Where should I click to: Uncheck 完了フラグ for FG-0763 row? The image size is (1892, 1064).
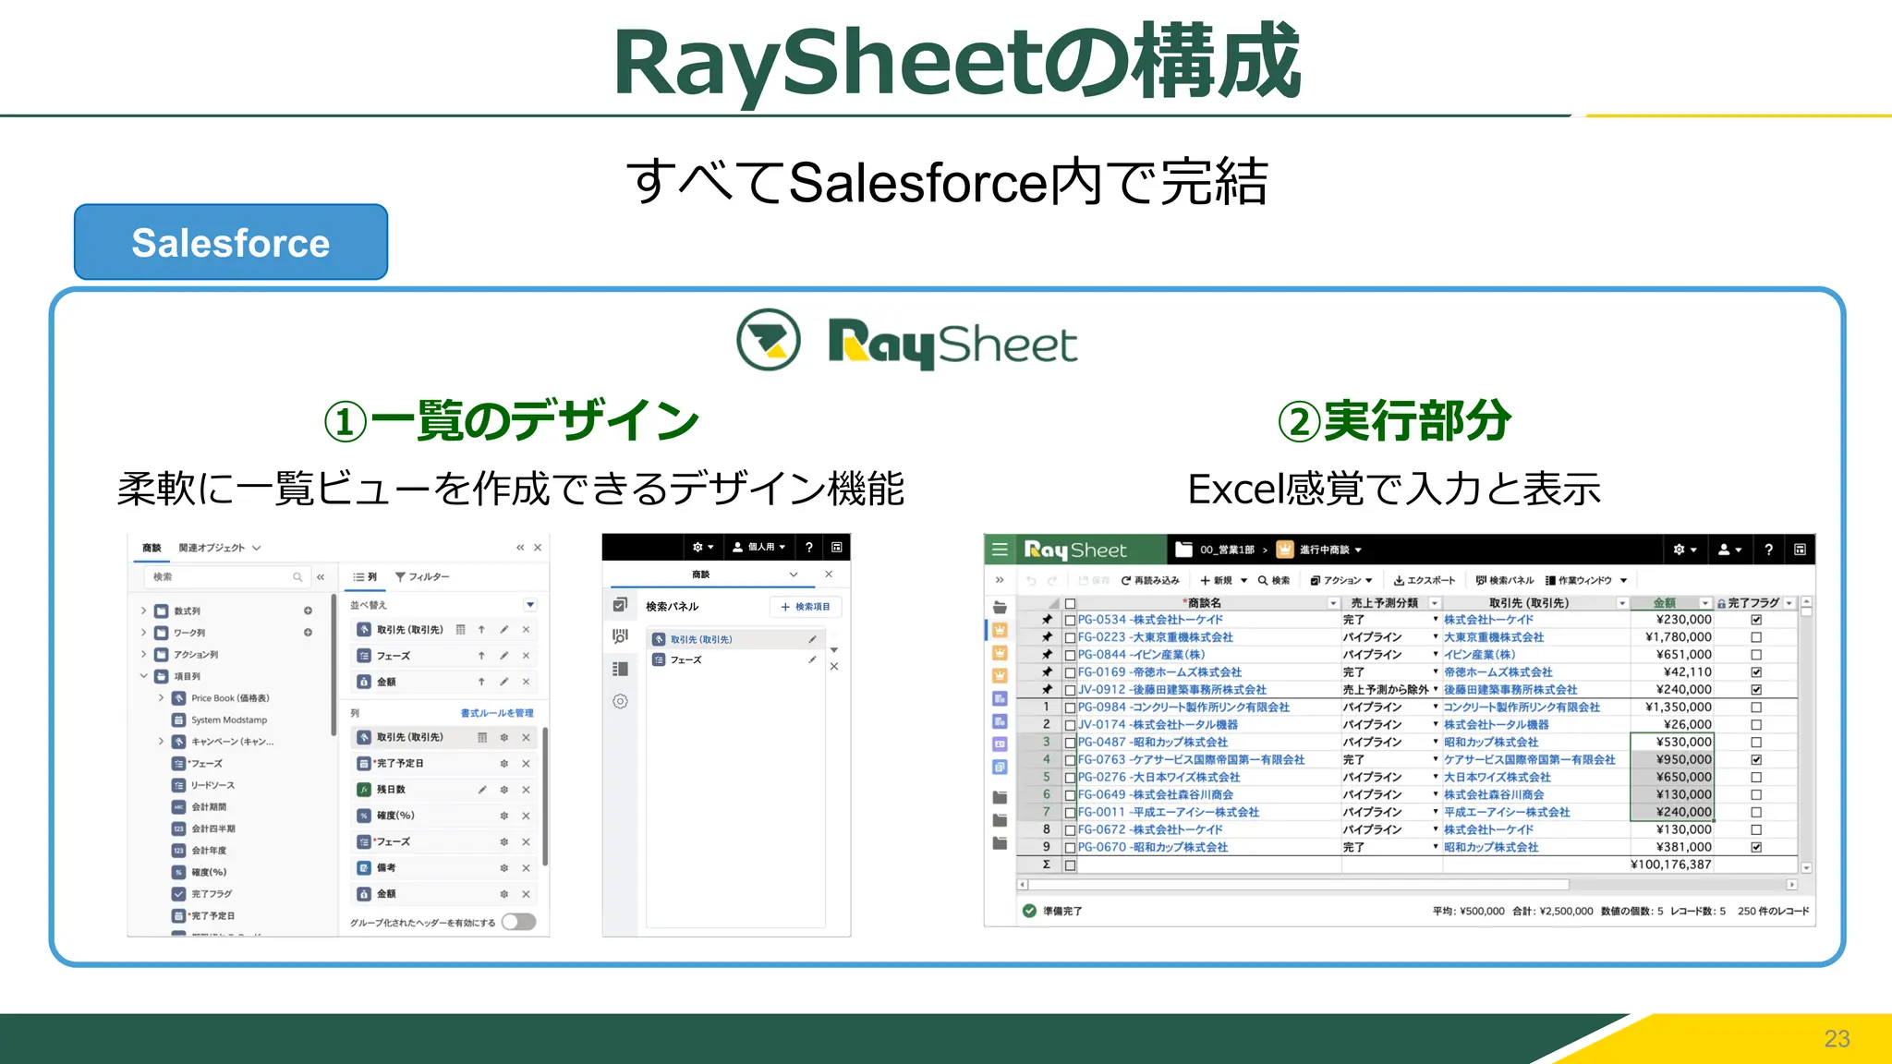pyautogui.click(x=1756, y=759)
